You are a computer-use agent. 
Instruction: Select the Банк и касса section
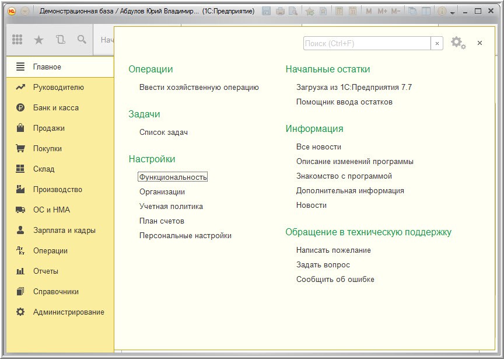tap(56, 107)
